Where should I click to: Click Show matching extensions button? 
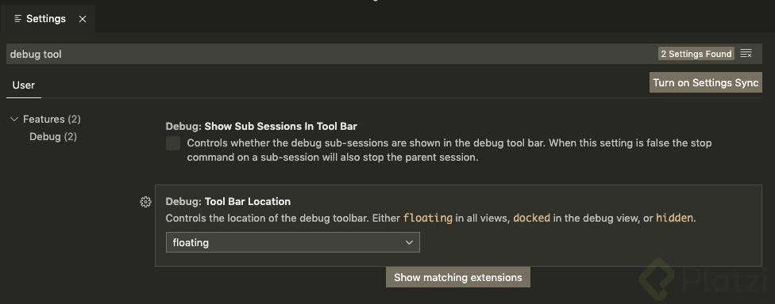coord(457,277)
